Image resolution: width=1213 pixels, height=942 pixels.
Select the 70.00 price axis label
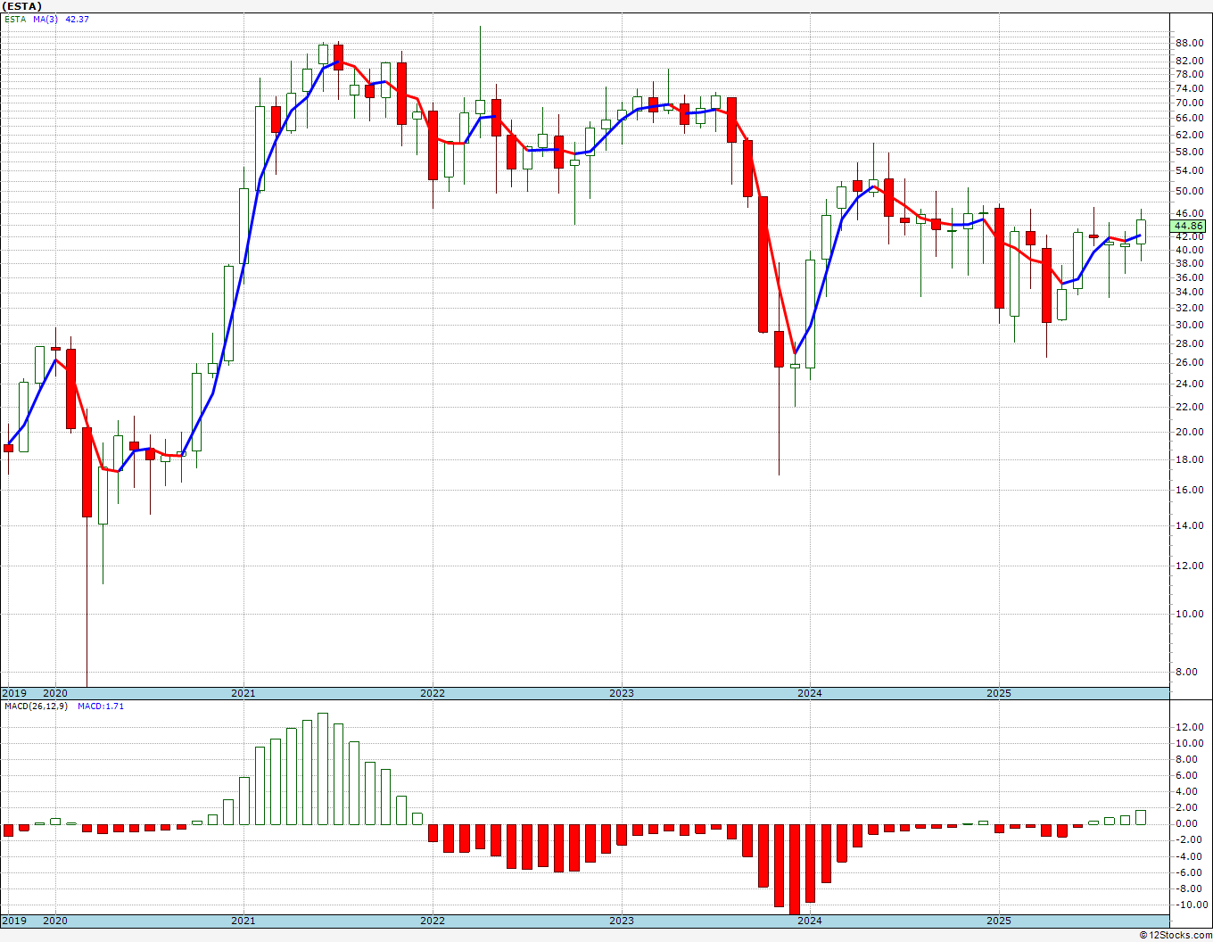1190,103
